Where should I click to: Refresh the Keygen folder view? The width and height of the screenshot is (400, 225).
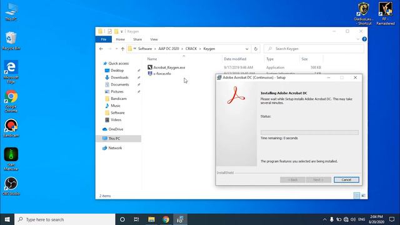coord(256,49)
